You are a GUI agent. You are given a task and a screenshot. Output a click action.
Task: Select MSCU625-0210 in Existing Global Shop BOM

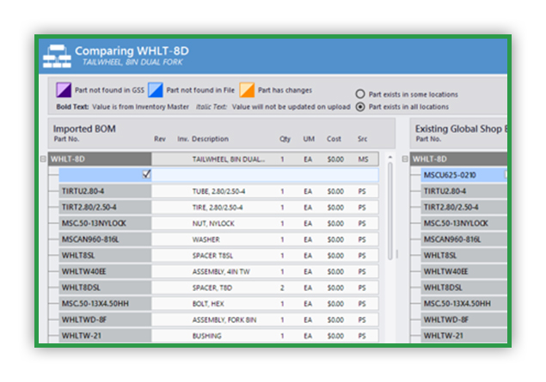point(463,175)
